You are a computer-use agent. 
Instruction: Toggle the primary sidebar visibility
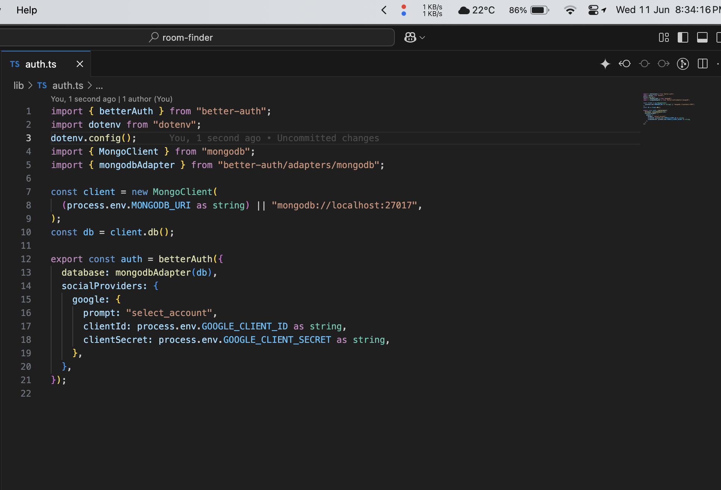coord(683,37)
